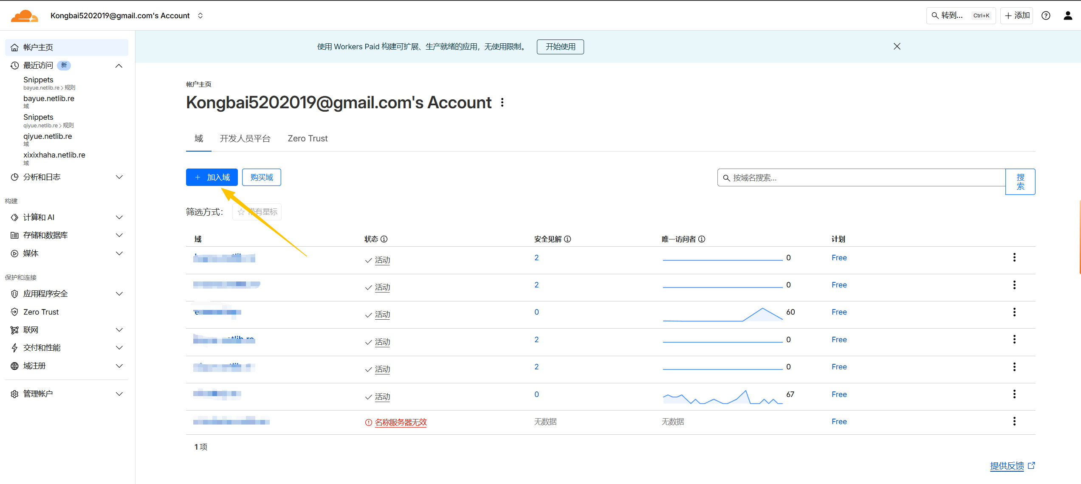
Task: Switch to the 开发人员平台 tab
Action: [x=245, y=138]
